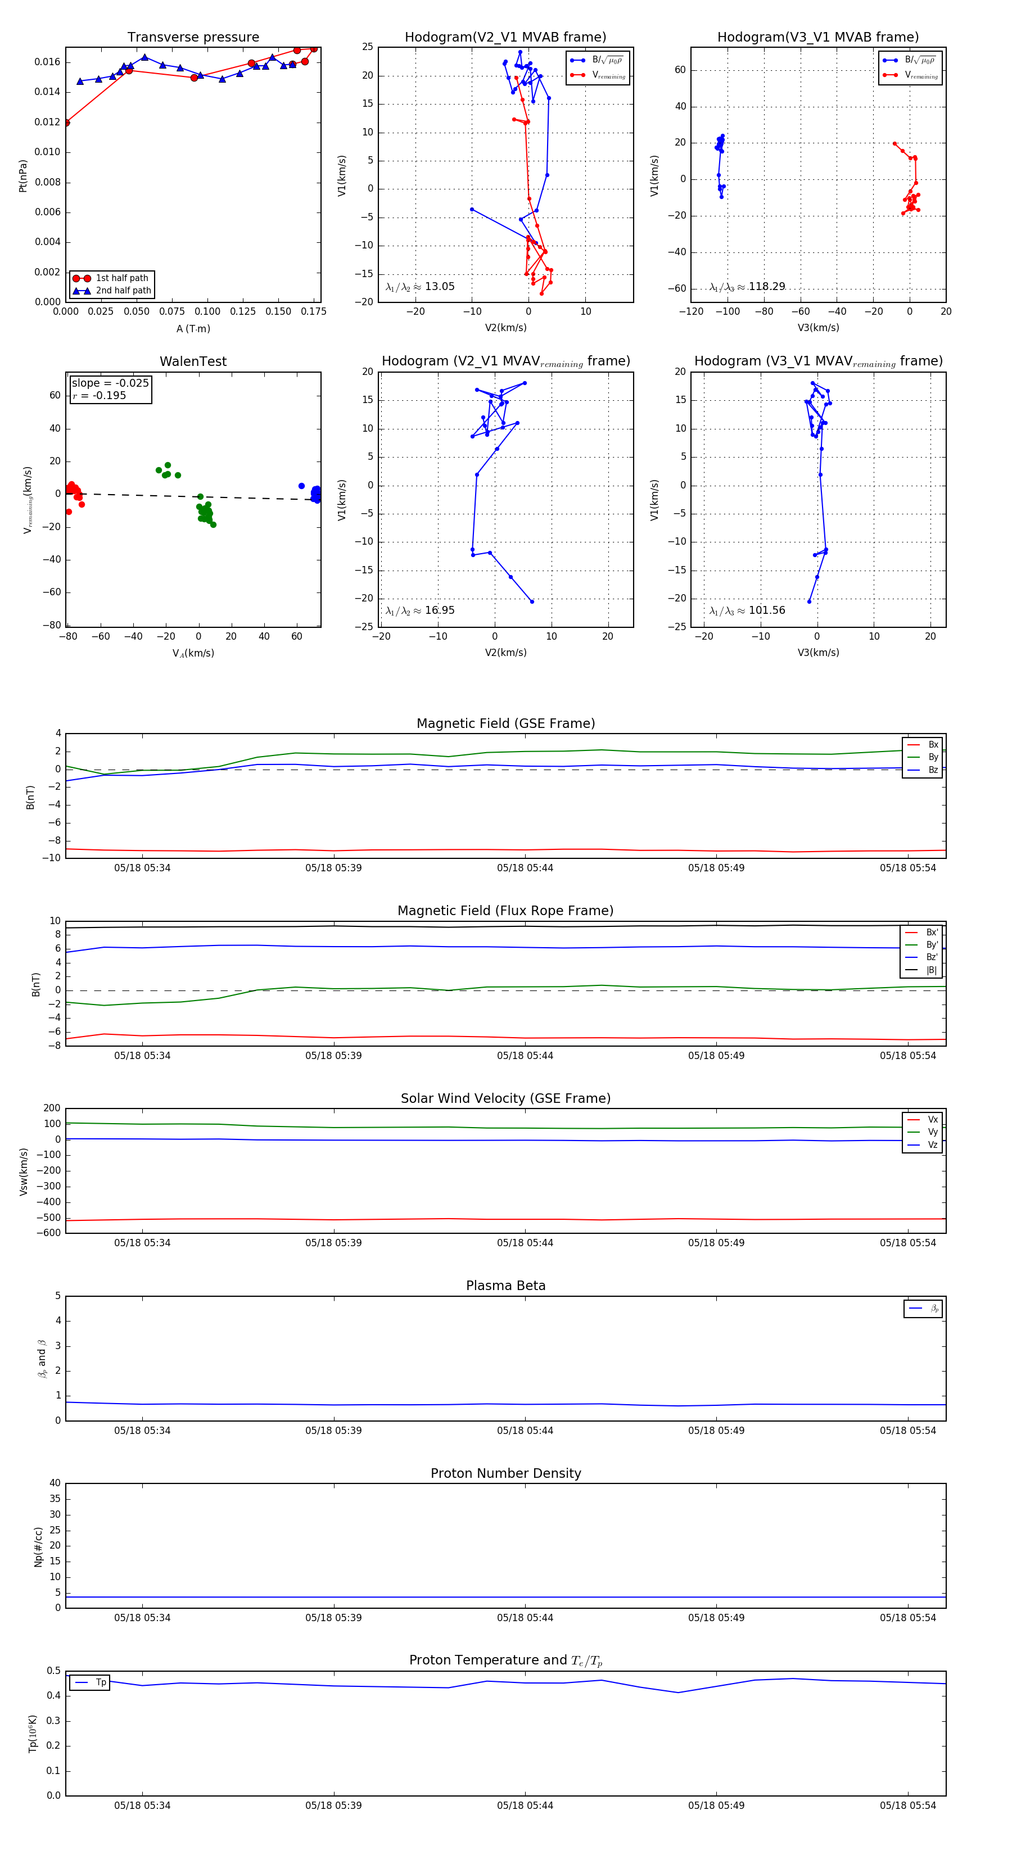Image resolution: width=1012 pixels, height=1855 pixels.
Task: Click the "Transverse pressure" plot title
Action: point(193,38)
